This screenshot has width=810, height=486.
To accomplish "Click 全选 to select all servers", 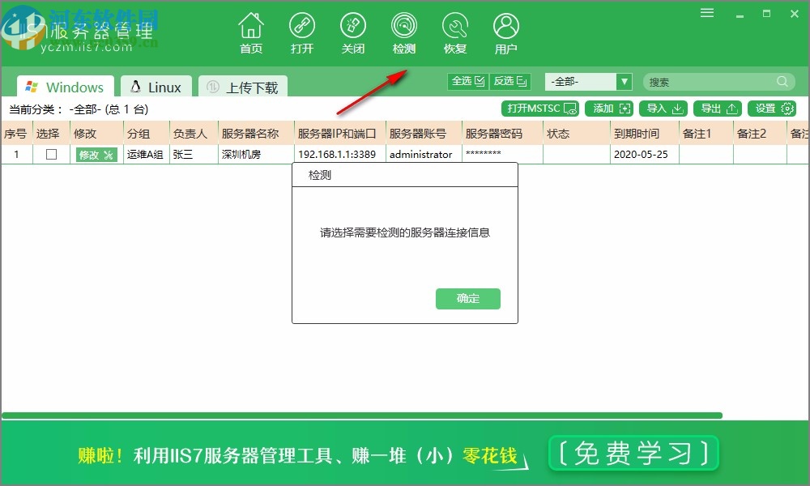I will click(467, 81).
